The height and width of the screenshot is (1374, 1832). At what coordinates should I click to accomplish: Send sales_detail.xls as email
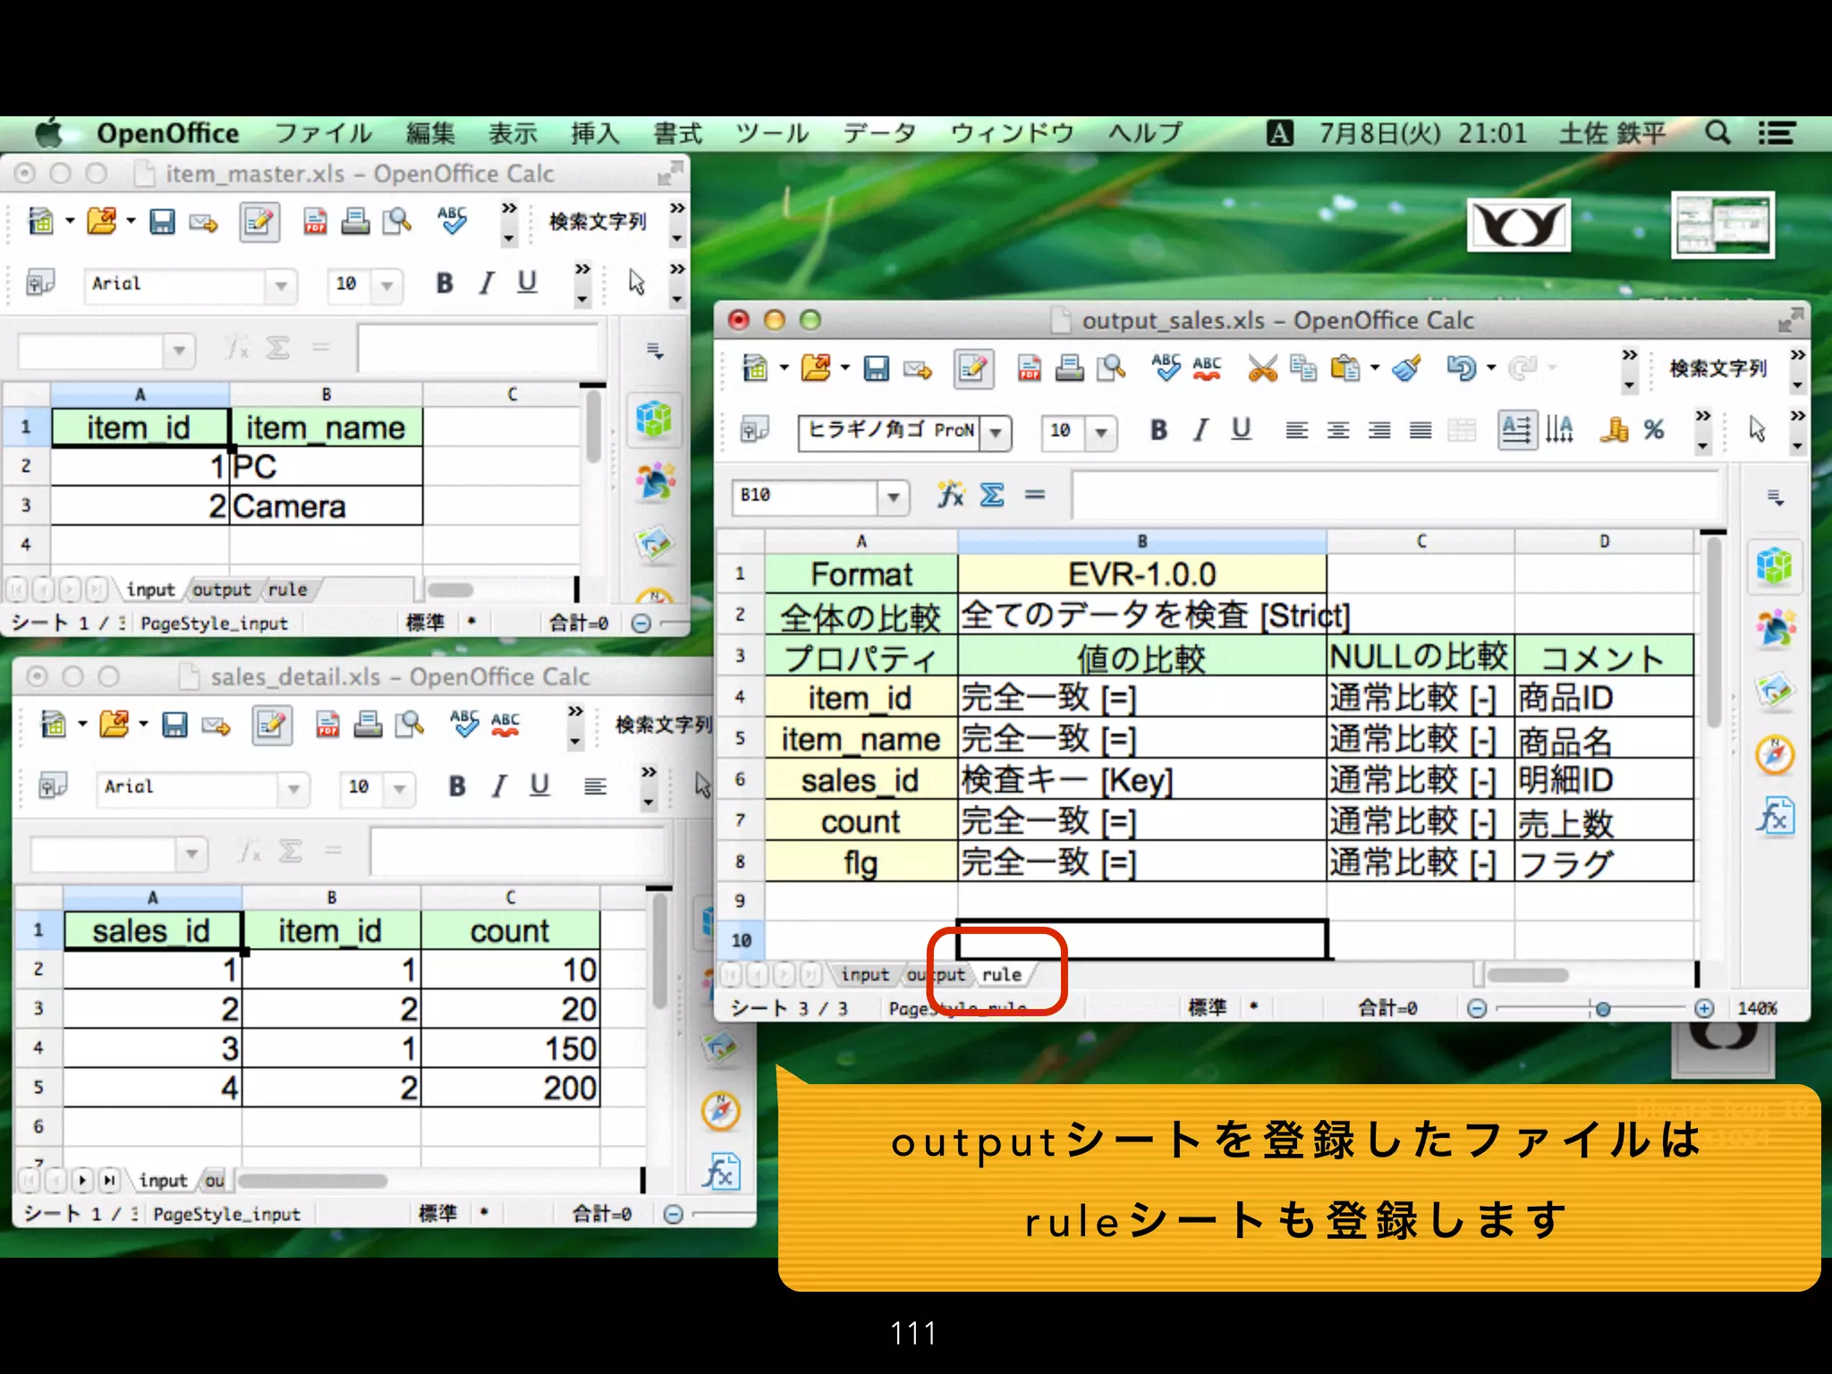click(x=216, y=725)
